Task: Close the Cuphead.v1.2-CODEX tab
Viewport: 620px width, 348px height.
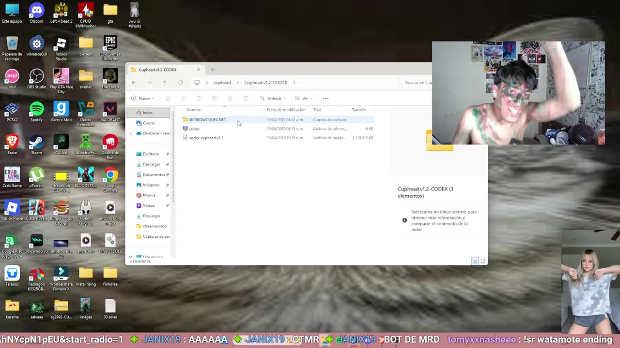Action: [x=198, y=70]
